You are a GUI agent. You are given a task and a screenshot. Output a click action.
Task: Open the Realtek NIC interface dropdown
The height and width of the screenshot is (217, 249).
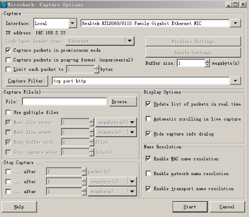click(235, 23)
